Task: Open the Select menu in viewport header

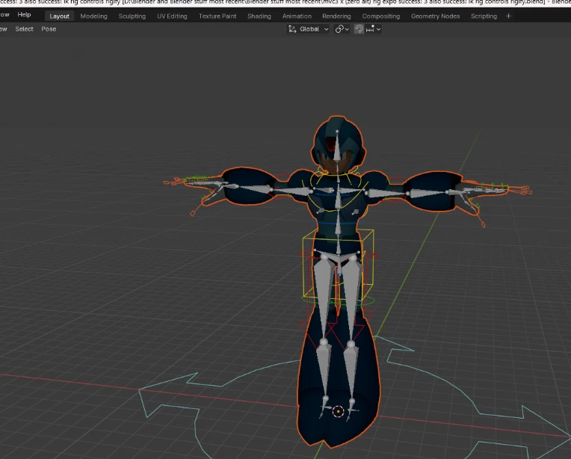Action: 24,29
